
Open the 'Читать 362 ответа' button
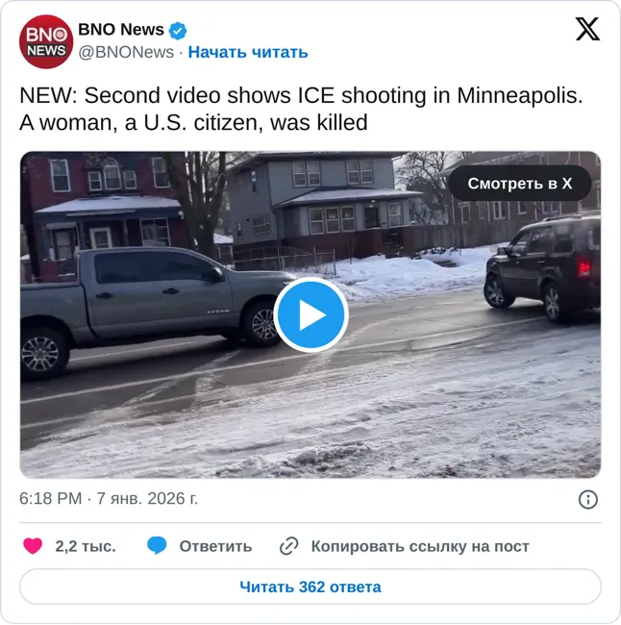coord(310,587)
